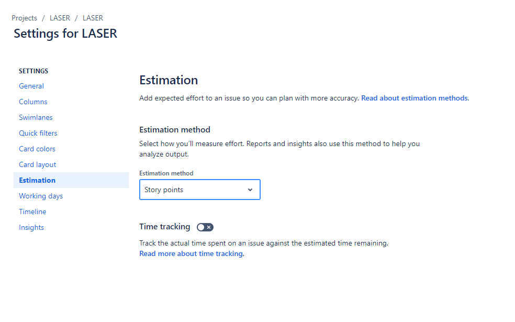Select the Estimation sidebar item
The image size is (515, 322).
tap(37, 180)
